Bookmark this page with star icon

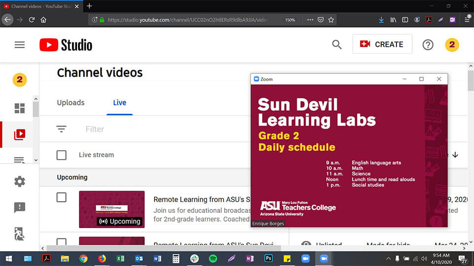click(x=331, y=20)
